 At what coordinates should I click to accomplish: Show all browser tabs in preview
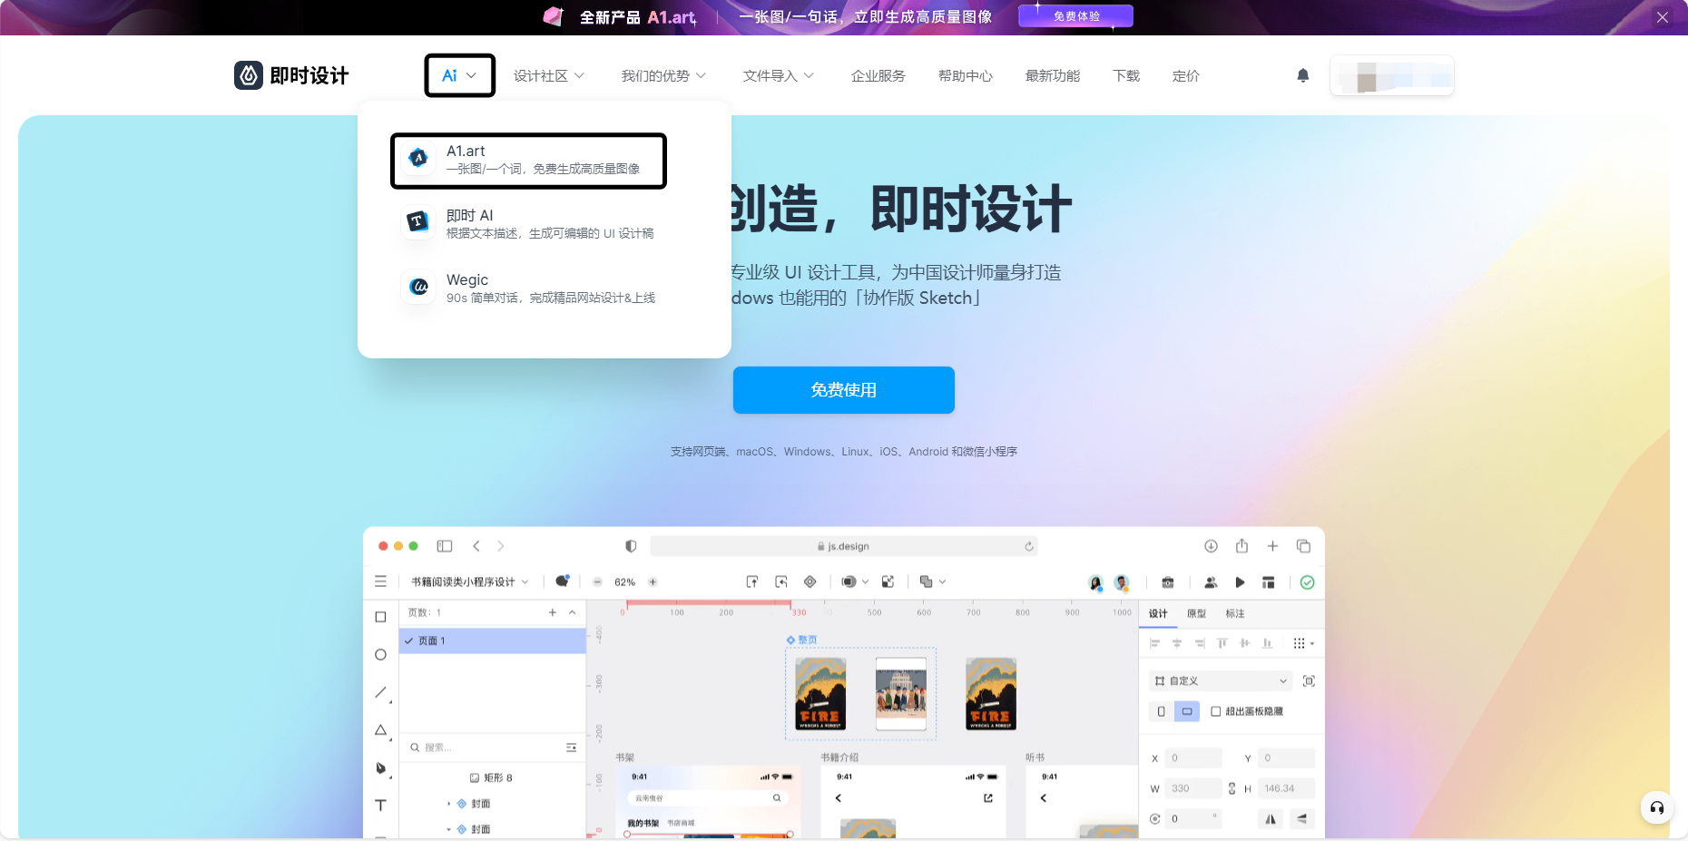pyautogui.click(x=1303, y=546)
